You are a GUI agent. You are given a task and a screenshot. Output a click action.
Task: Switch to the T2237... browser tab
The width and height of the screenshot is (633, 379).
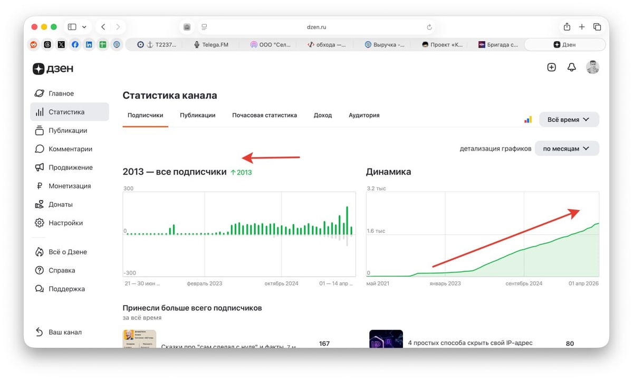(x=156, y=45)
